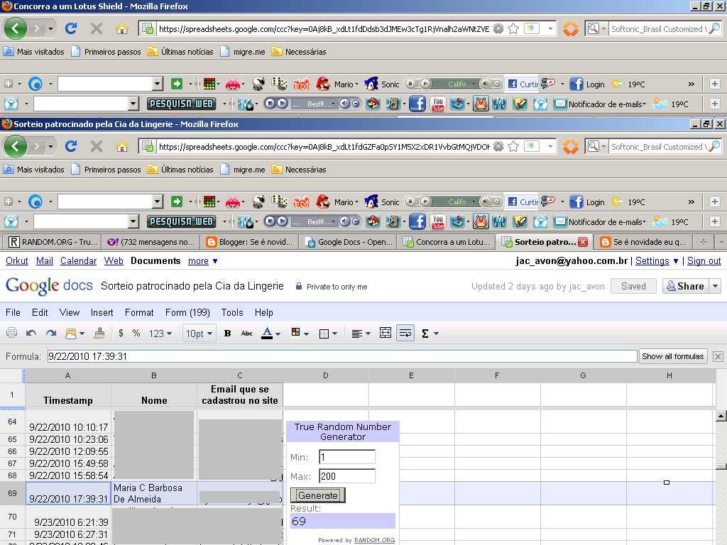Viewport: 727px width, 545px height.
Task: Open the Calendar link
Action: pos(78,261)
